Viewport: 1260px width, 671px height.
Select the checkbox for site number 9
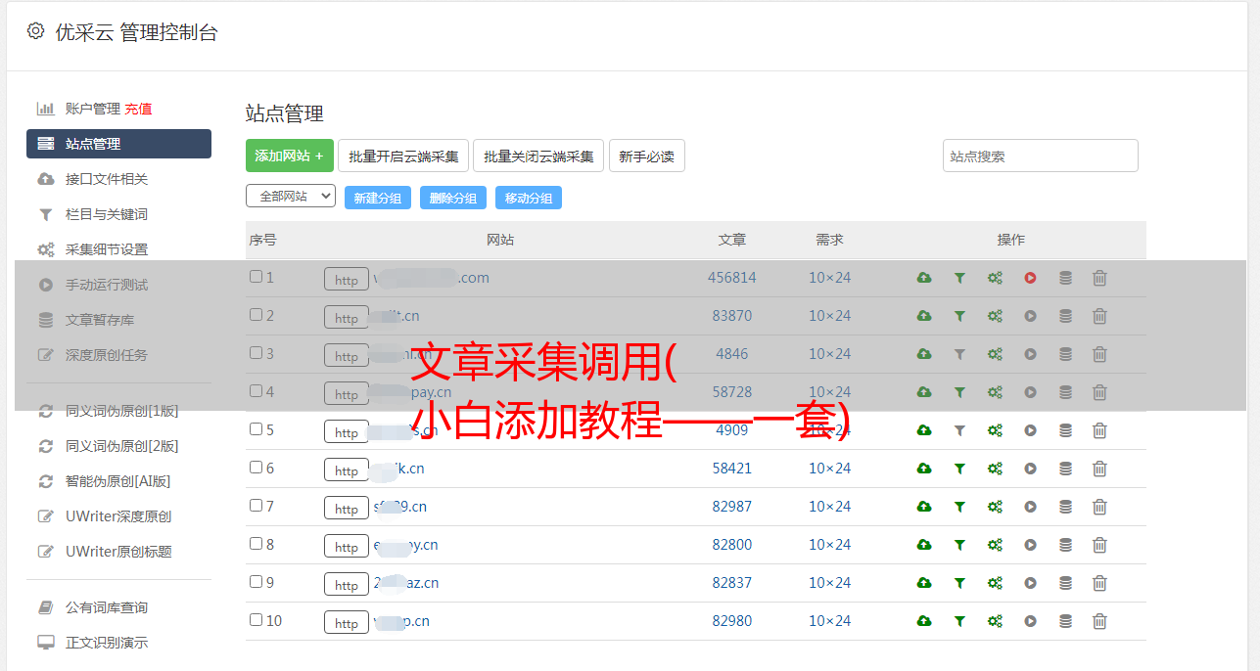point(256,582)
